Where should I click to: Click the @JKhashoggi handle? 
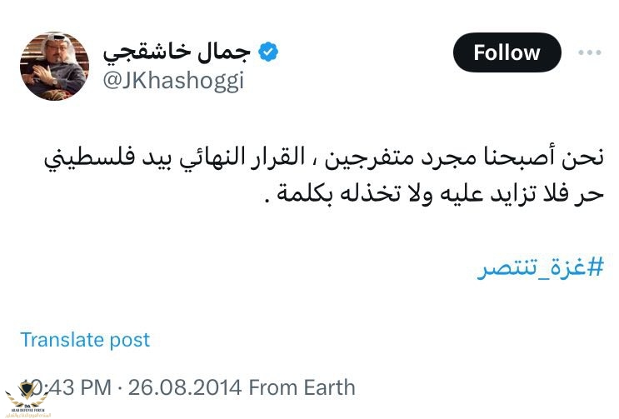coord(173,81)
